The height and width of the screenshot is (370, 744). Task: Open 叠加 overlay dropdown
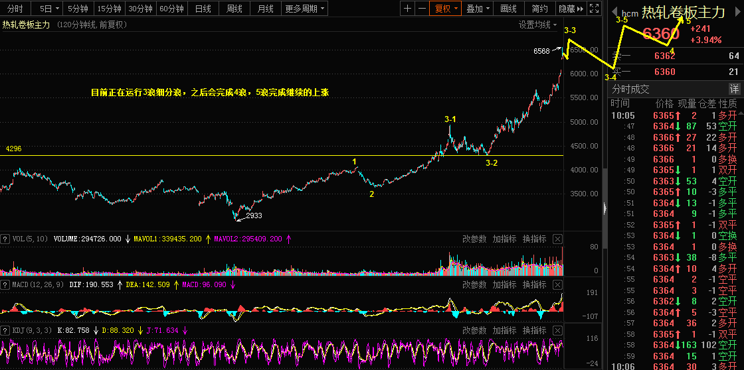[478, 8]
